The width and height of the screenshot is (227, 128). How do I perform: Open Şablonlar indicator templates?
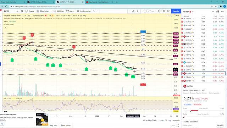(59, 11)
